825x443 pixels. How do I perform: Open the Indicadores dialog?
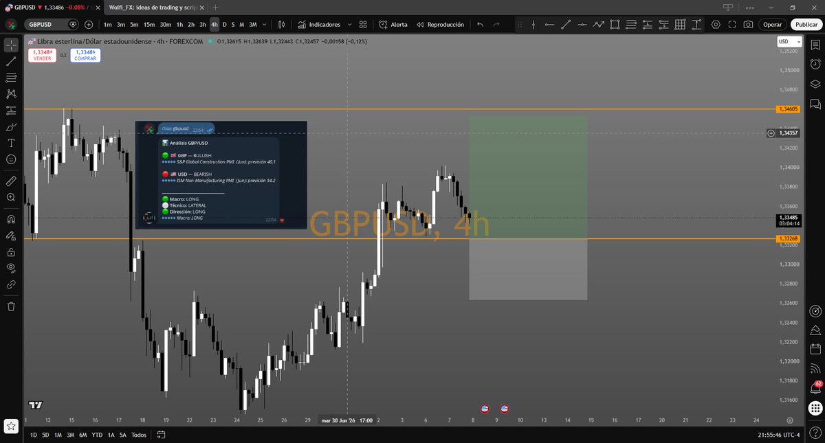pyautogui.click(x=319, y=24)
